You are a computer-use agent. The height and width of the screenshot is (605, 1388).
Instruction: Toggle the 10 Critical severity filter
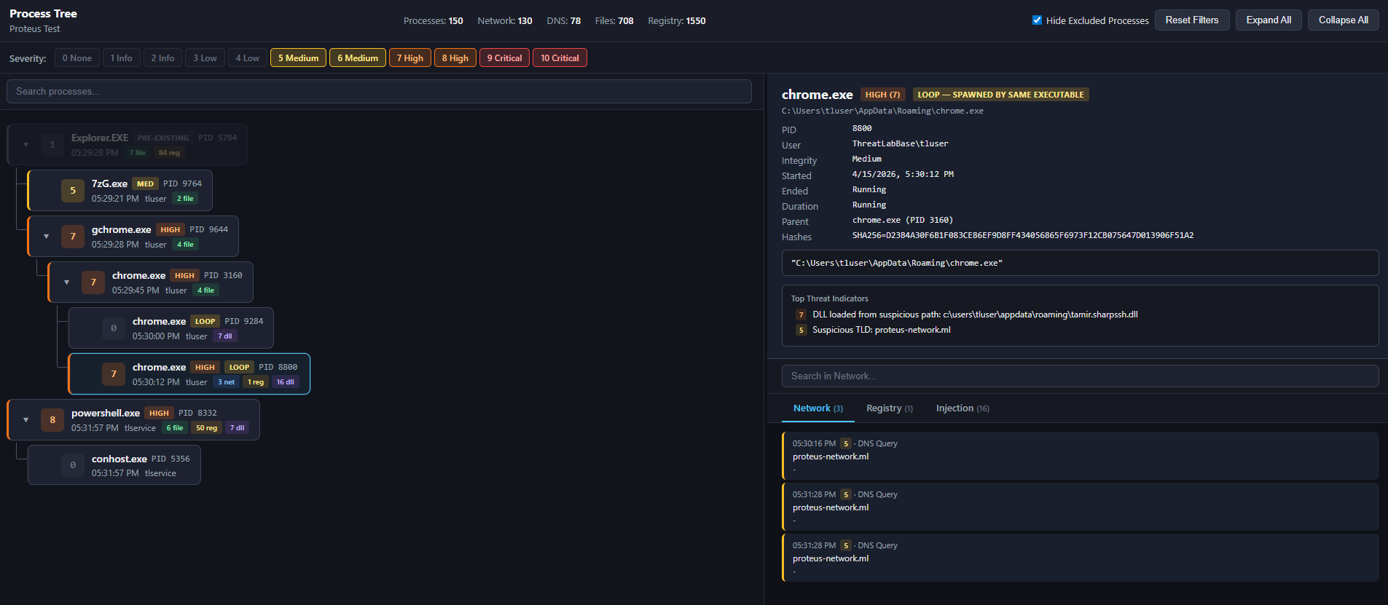click(560, 58)
